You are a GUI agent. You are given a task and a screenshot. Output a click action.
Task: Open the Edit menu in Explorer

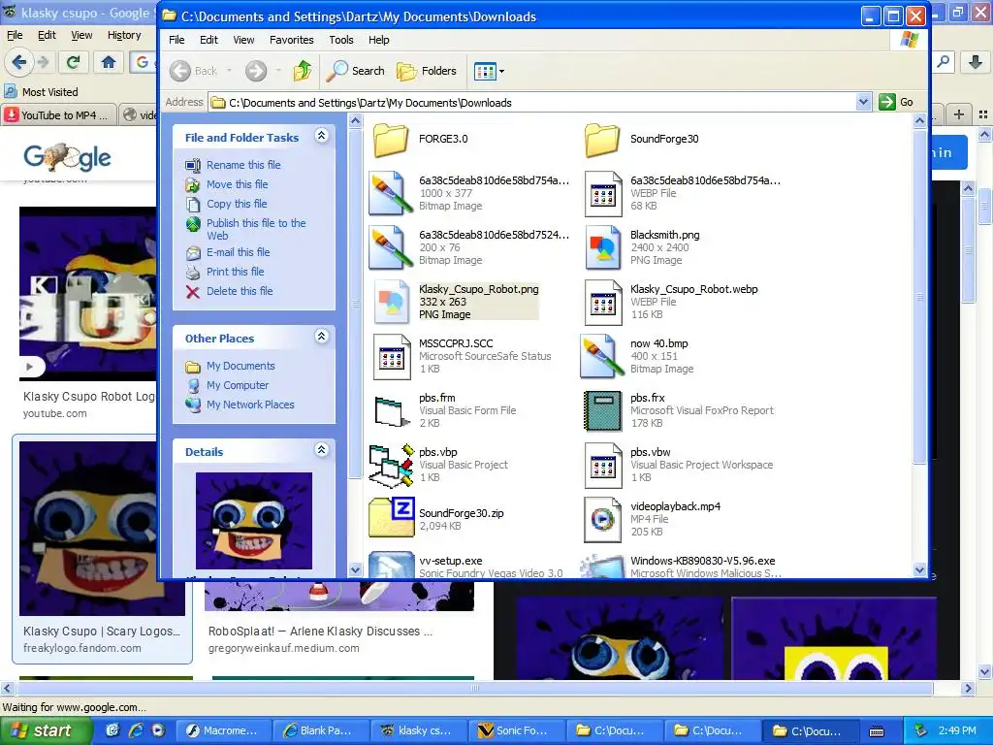(x=209, y=40)
